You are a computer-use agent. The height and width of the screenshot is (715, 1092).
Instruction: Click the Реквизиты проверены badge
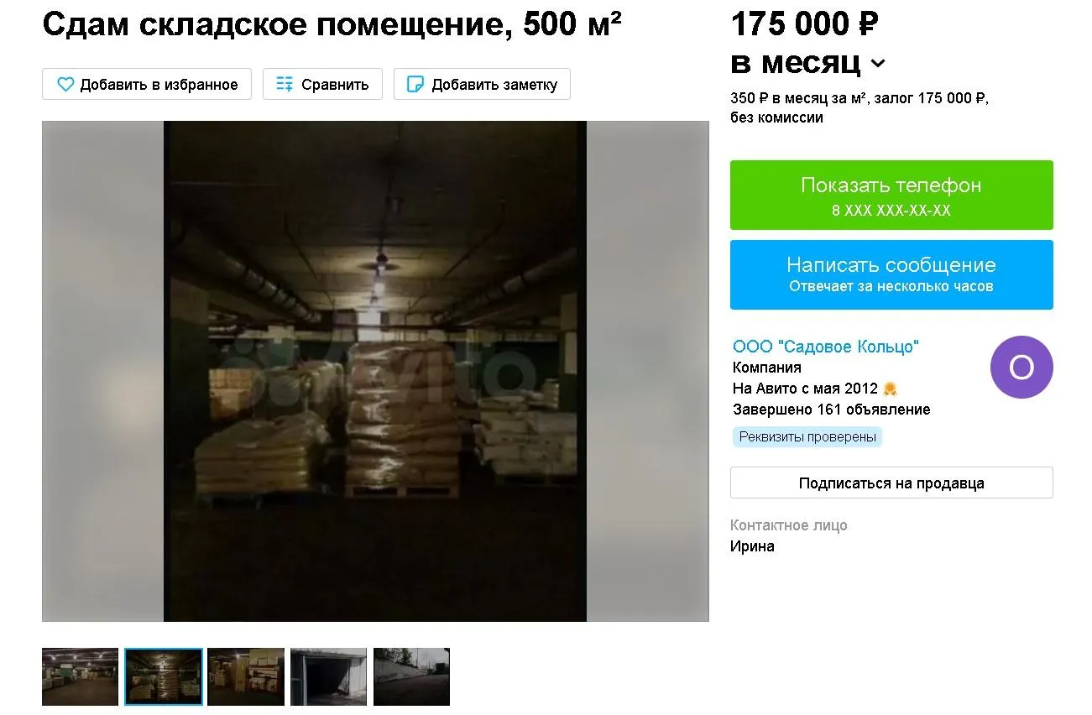coord(807,437)
